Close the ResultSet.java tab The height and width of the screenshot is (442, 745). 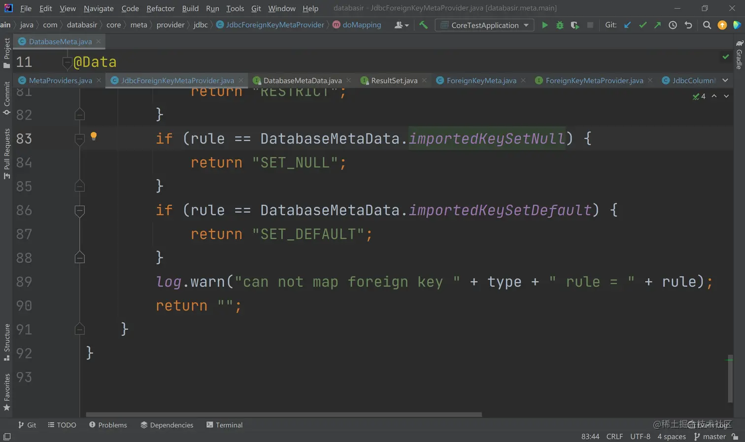424,80
